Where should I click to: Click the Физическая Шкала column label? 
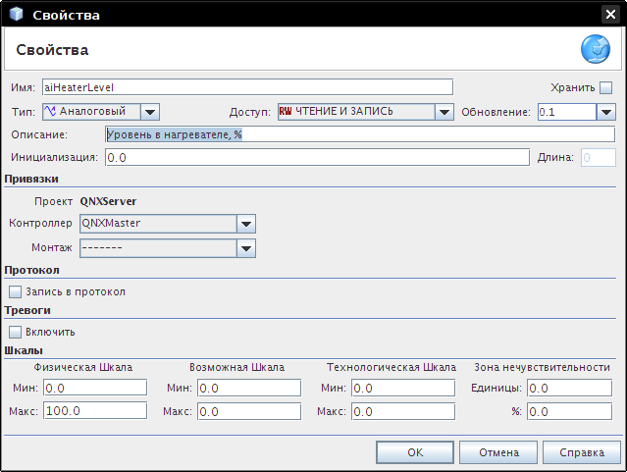(x=82, y=367)
